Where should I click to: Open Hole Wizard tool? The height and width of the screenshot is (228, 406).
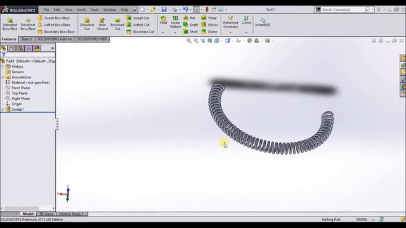pyautogui.click(x=102, y=24)
